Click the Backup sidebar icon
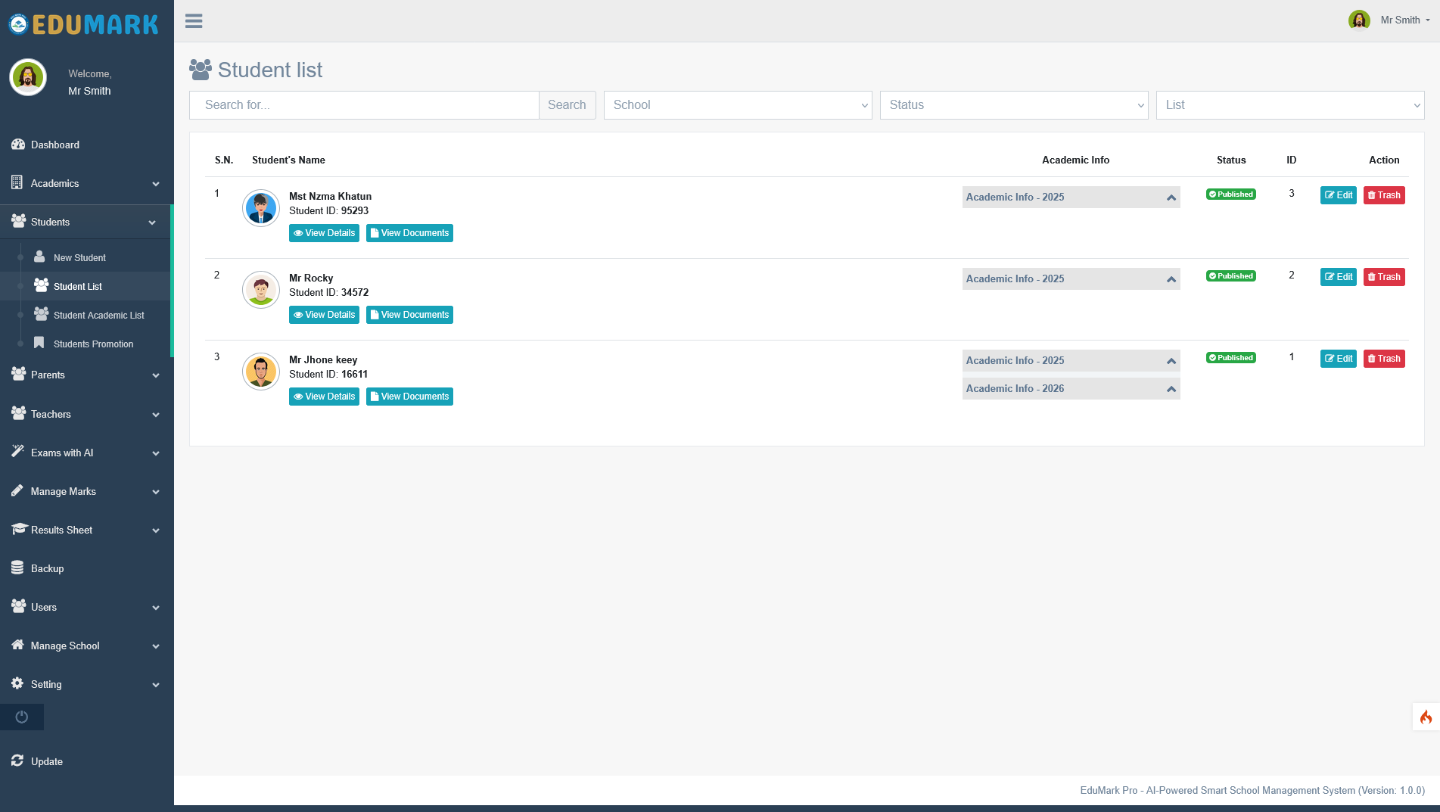Screen dimensions: 1440x812 pyautogui.click(x=17, y=568)
